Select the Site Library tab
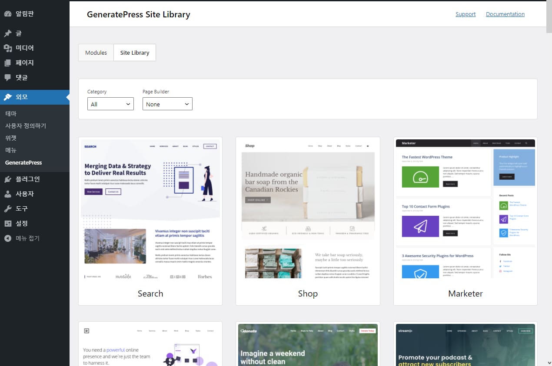Screen dimensions: 552x366 pyautogui.click(x=135, y=53)
